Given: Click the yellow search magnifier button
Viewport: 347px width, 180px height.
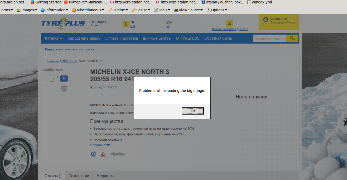Looking at the screenshot, I should [x=292, y=38].
